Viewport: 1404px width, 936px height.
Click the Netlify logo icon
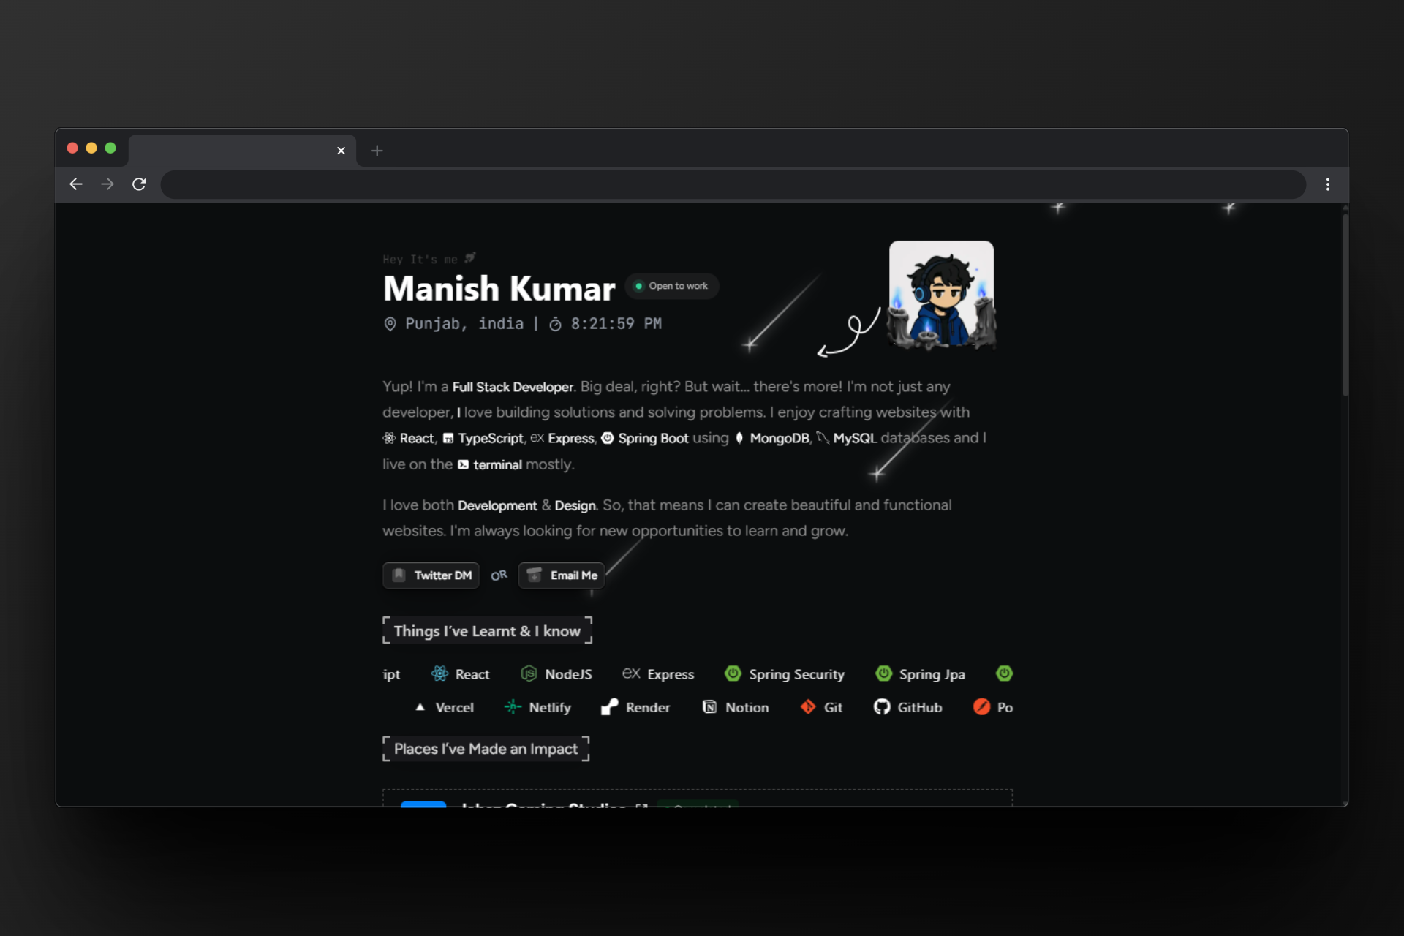click(513, 707)
